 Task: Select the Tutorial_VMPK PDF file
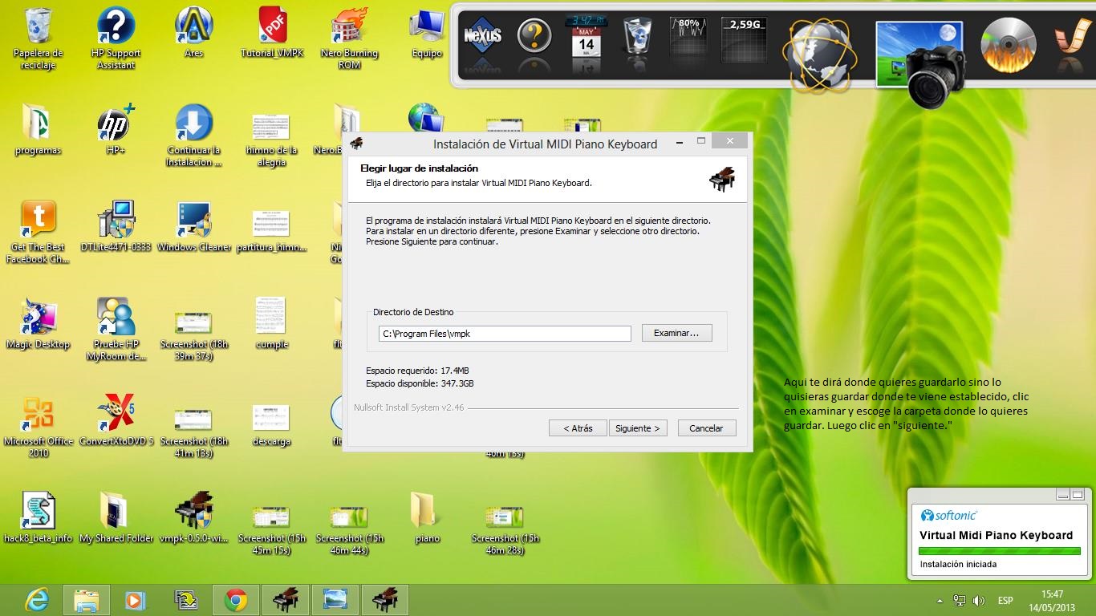pyautogui.click(x=272, y=34)
